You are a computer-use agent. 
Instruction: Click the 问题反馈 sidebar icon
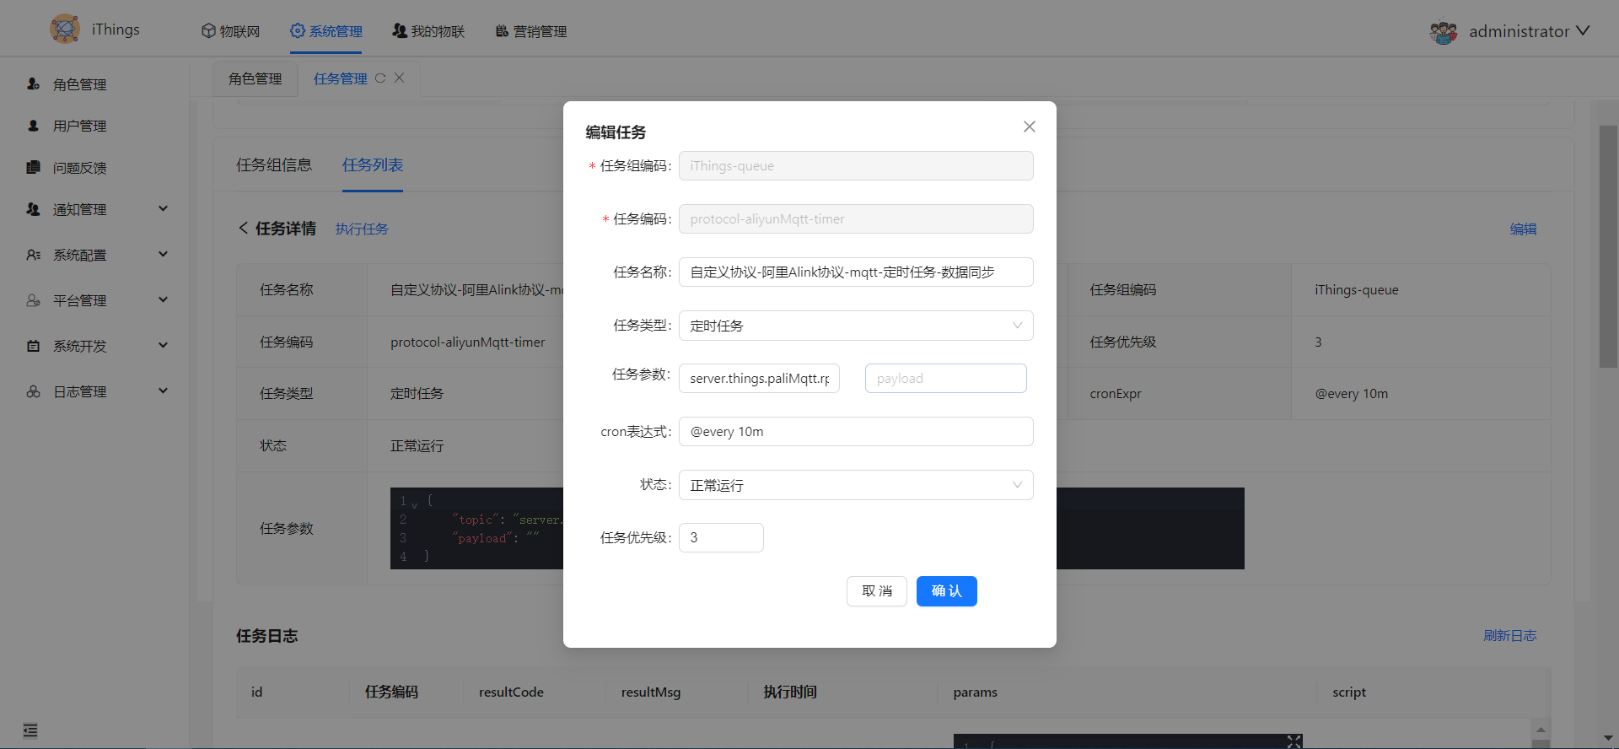tap(34, 167)
